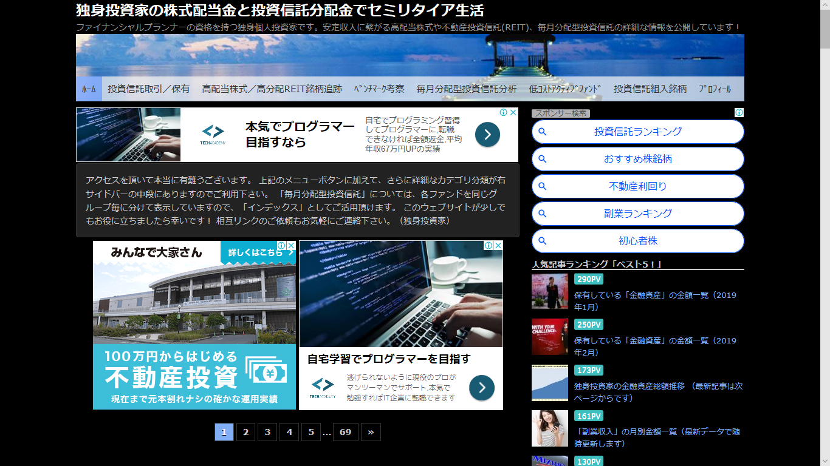Click woman thumbnail of 161PV article
Screen dimensions: 830x466
(x=550, y=428)
